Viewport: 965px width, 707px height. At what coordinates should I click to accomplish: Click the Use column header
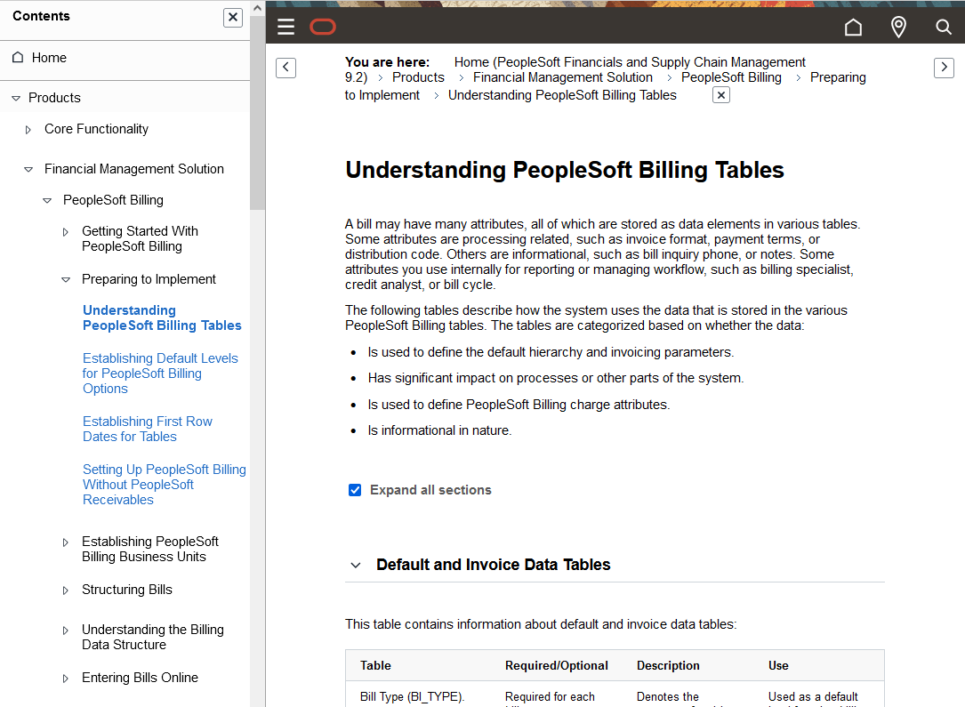tap(778, 665)
